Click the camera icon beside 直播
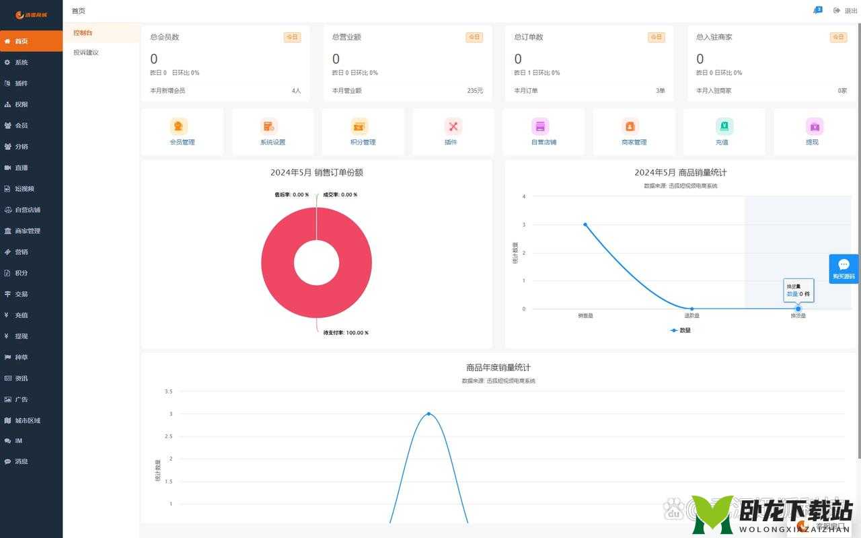 coord(7,167)
